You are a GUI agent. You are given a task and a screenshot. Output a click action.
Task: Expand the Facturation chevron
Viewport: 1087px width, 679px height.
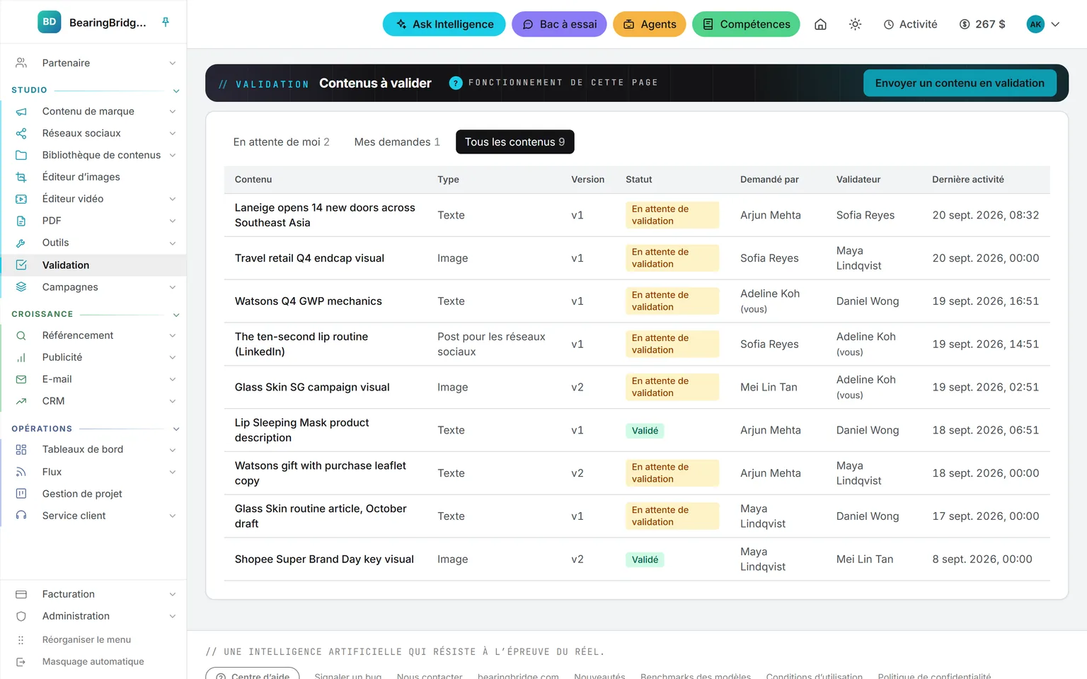pos(173,595)
